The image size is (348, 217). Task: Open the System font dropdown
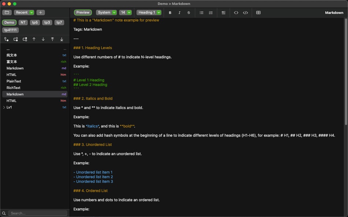pyautogui.click(x=106, y=12)
